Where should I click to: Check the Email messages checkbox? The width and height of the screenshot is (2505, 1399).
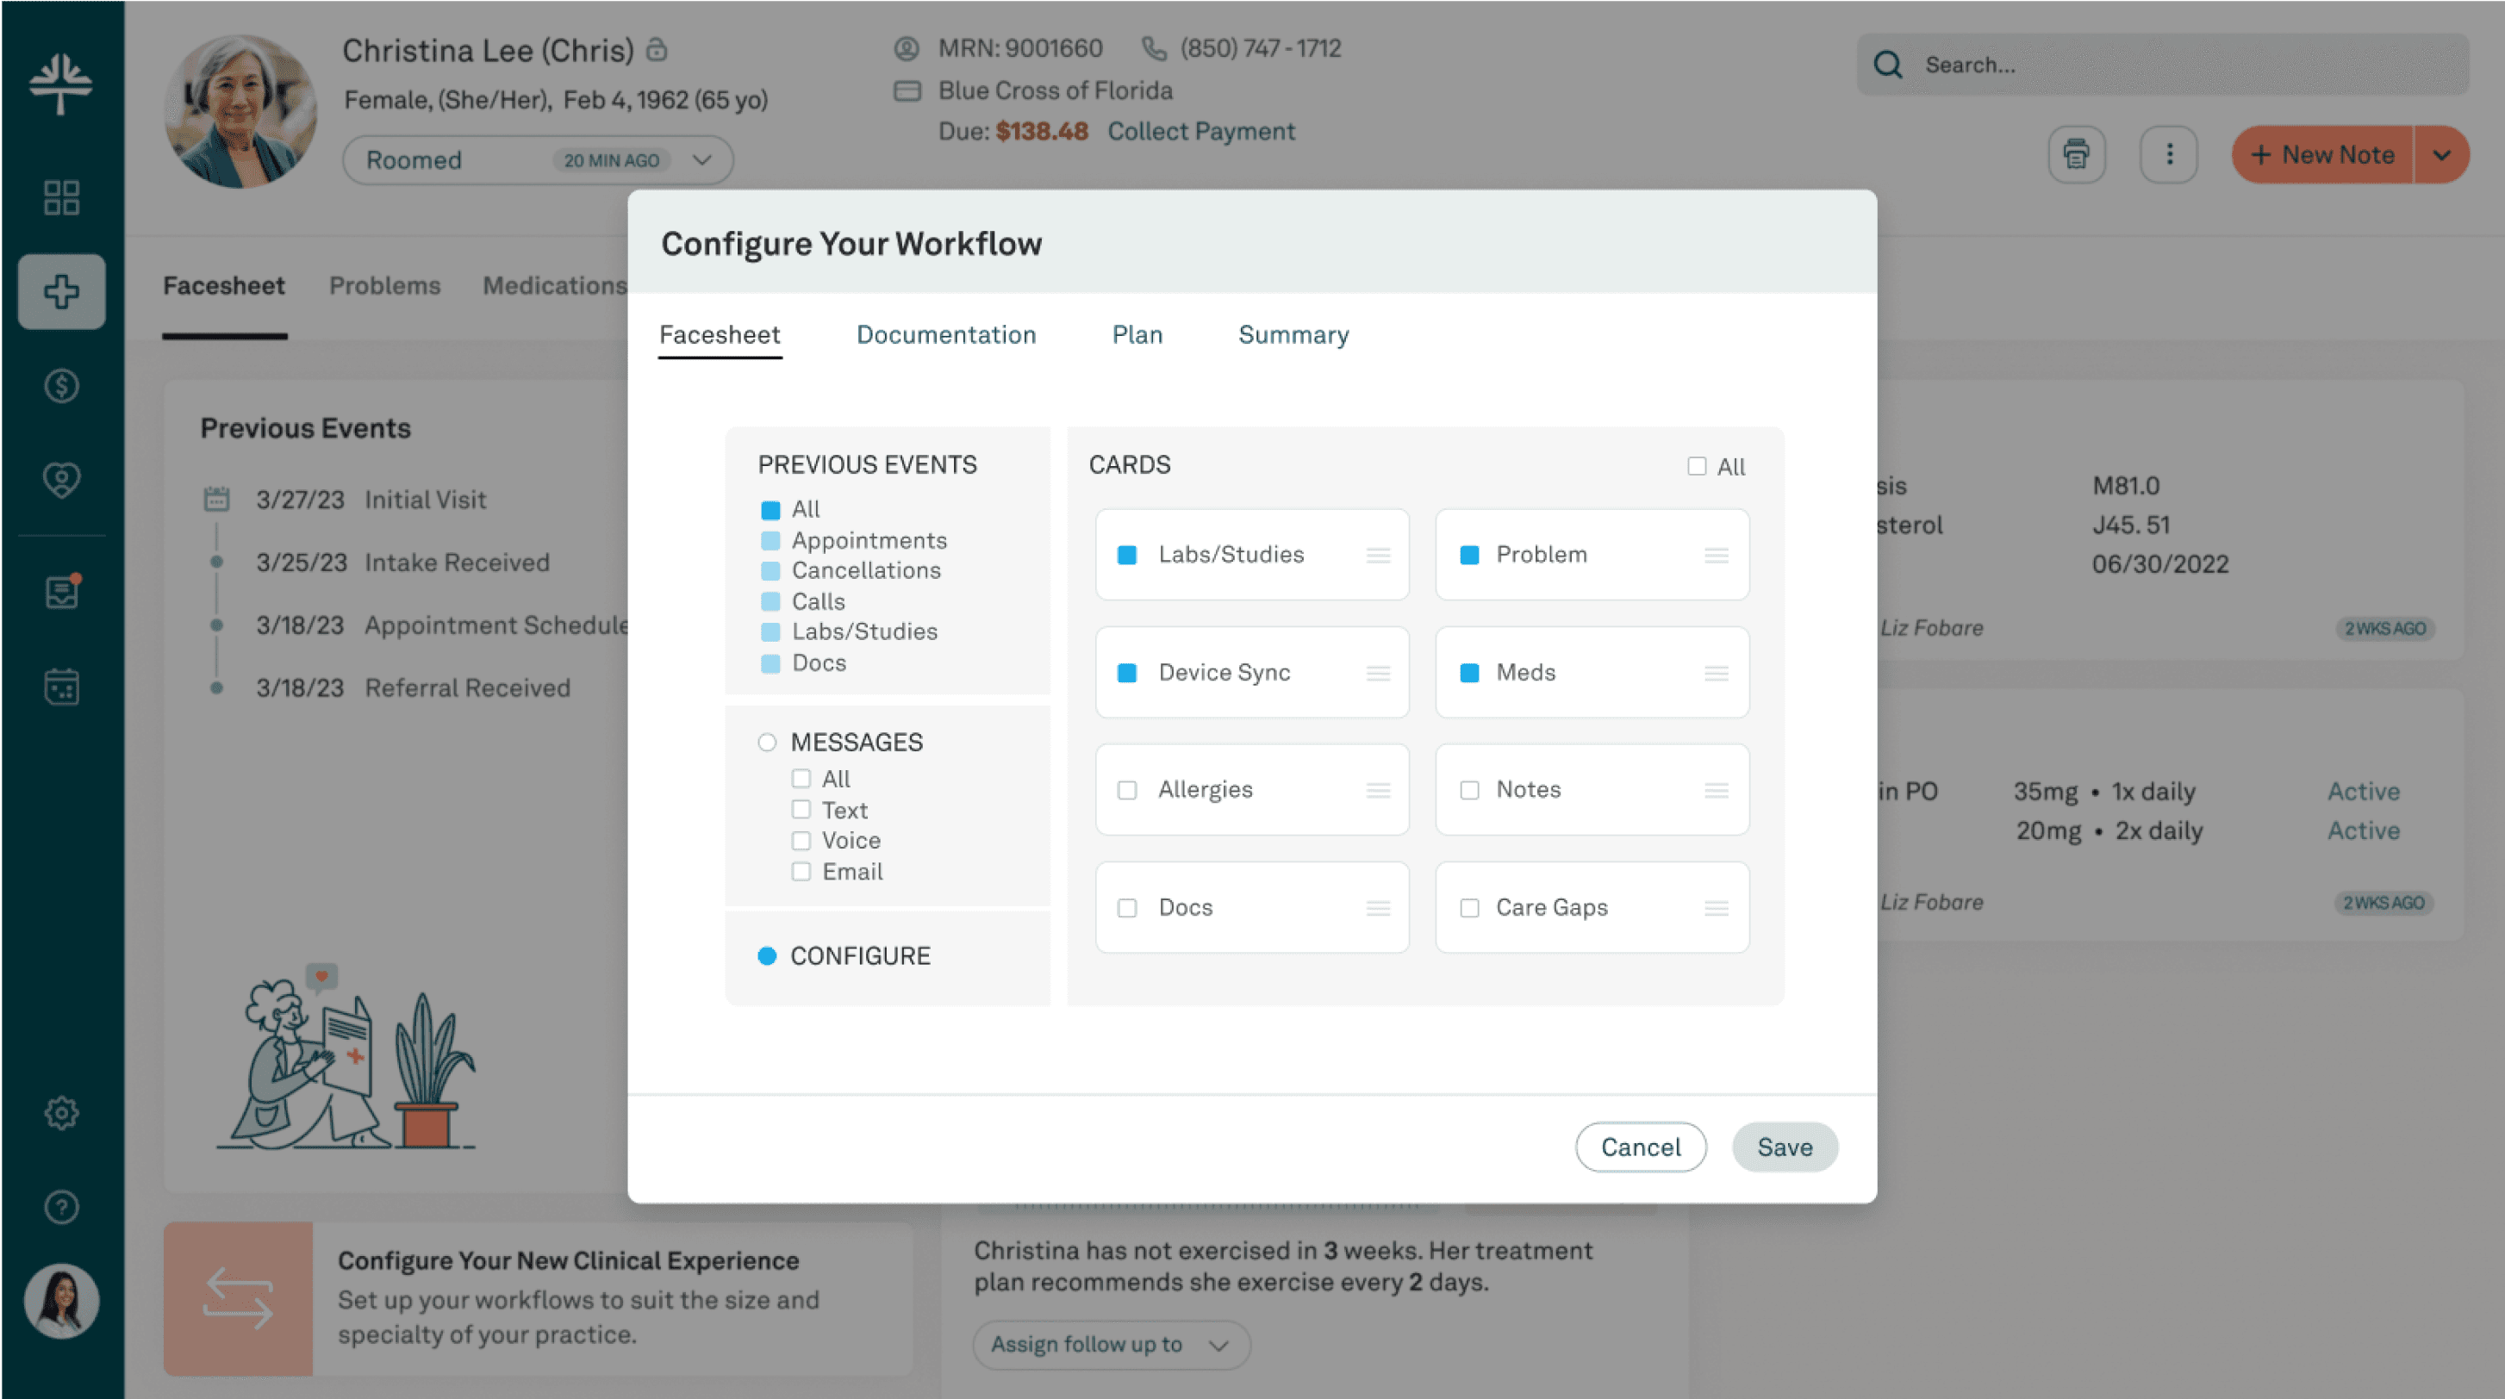coord(801,872)
